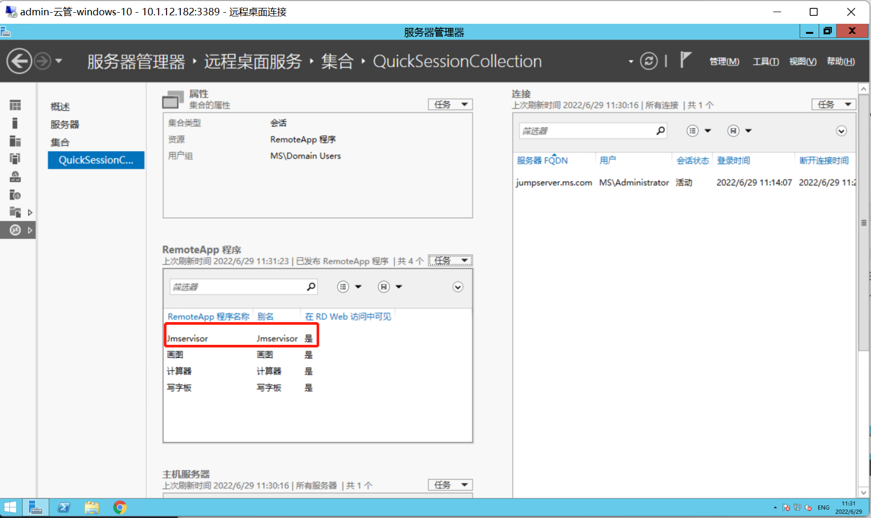Screen dimensions: 871x518
Task: Open the Server Manager Dashboard icon
Action: (x=15, y=105)
